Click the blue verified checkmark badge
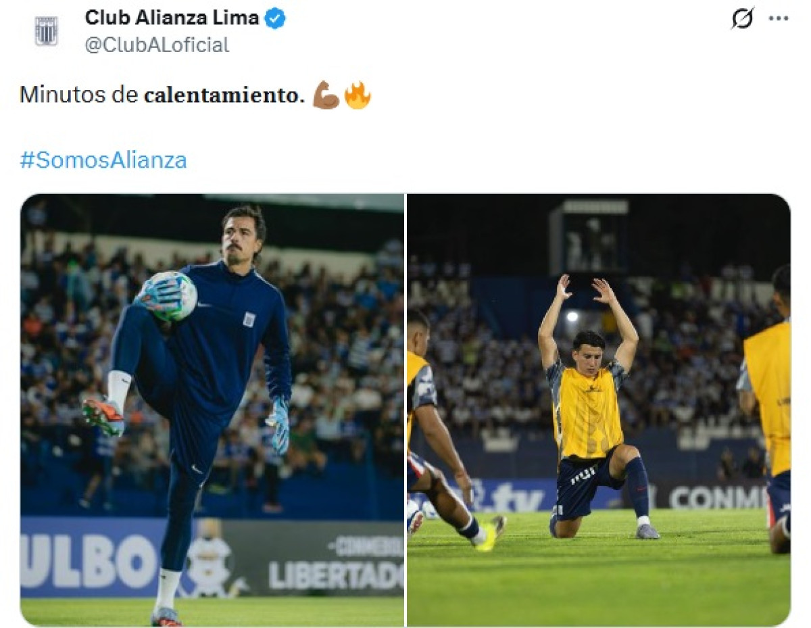The width and height of the screenshot is (811, 628). (x=275, y=18)
